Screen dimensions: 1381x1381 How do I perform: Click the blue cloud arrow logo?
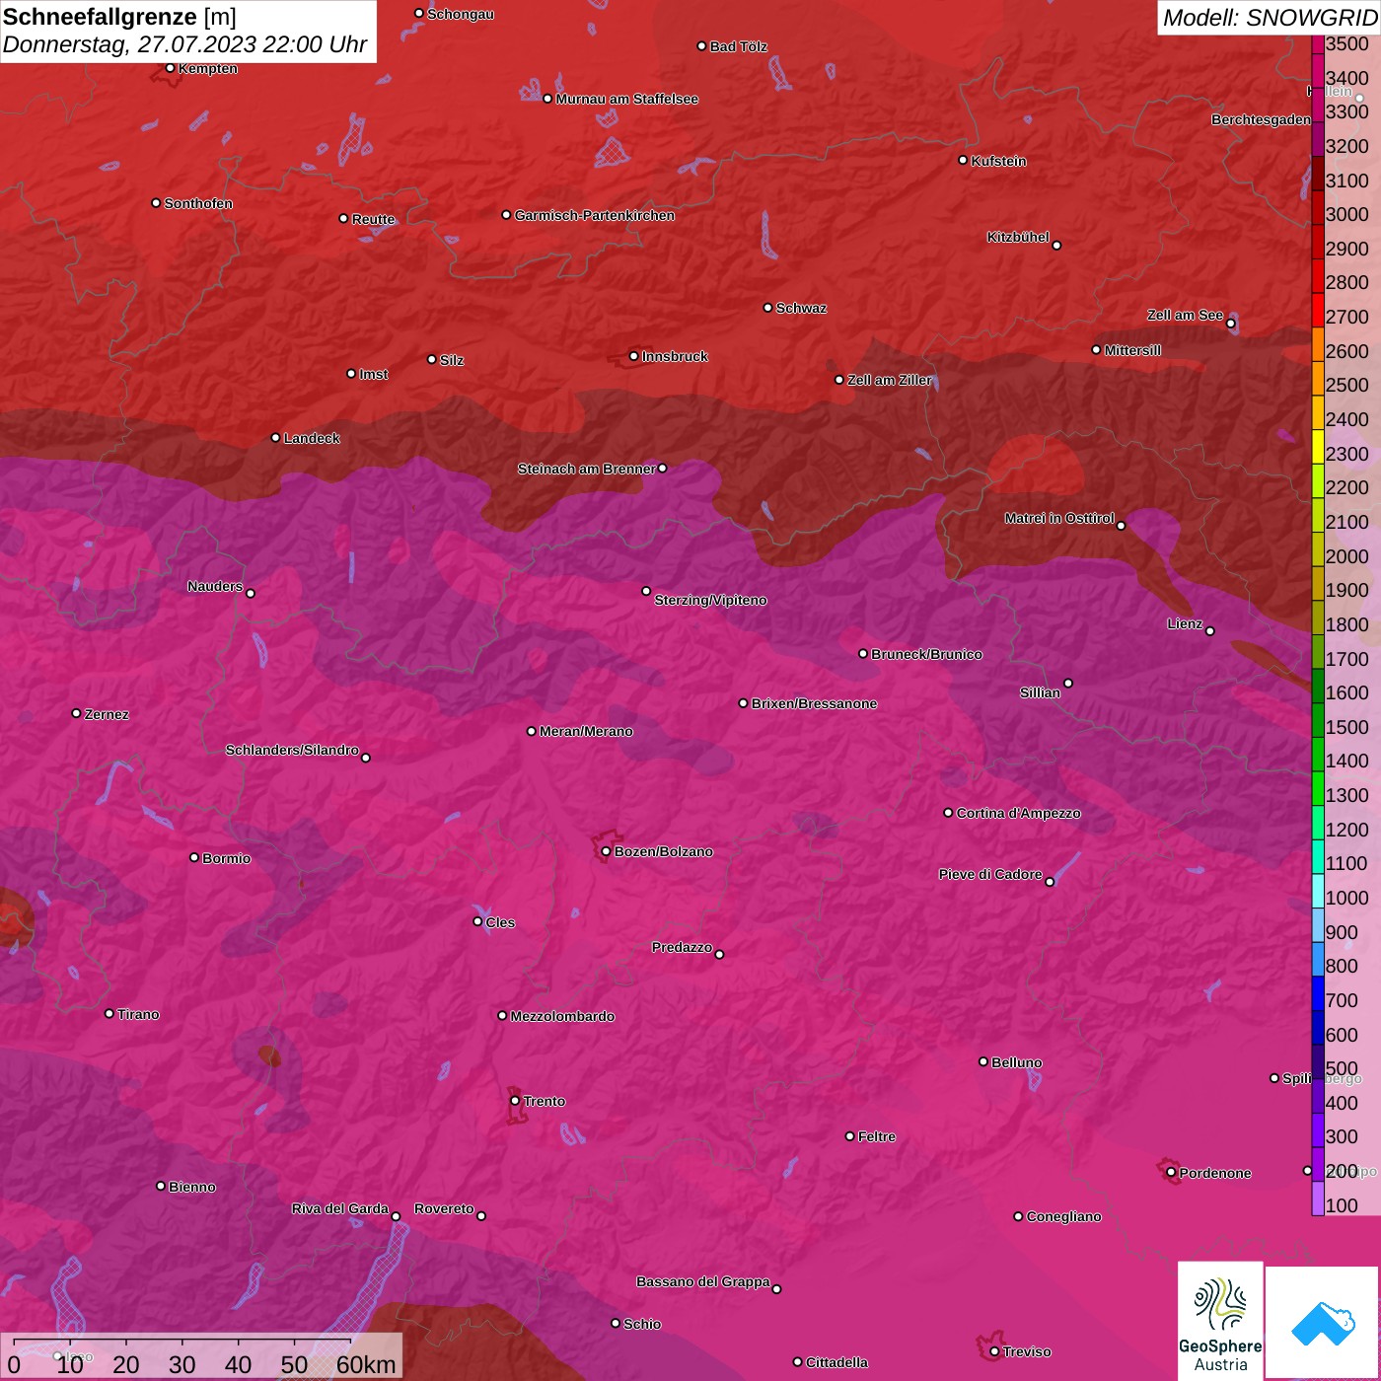tap(1323, 1322)
